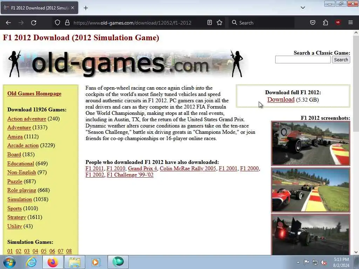View third screenshot of rainy race
Image resolution: width=359 pixels, height=269 pixels.
[311, 235]
